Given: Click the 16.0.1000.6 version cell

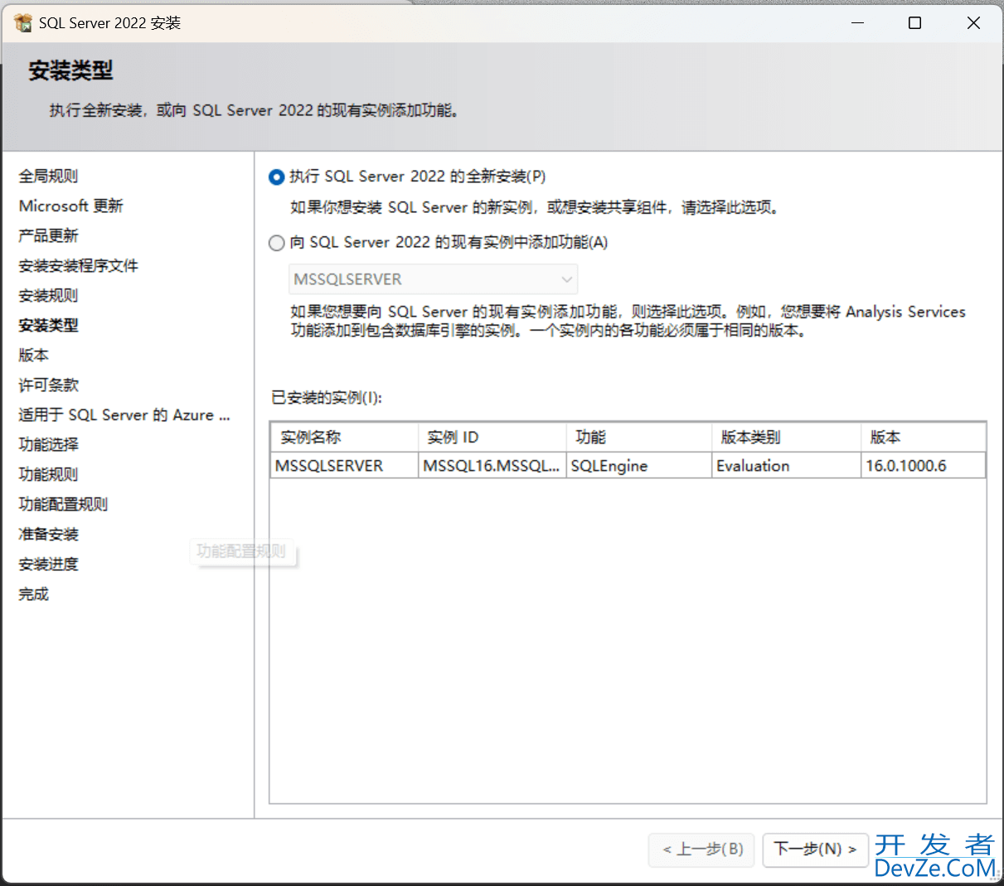Looking at the screenshot, I should pos(924,466).
